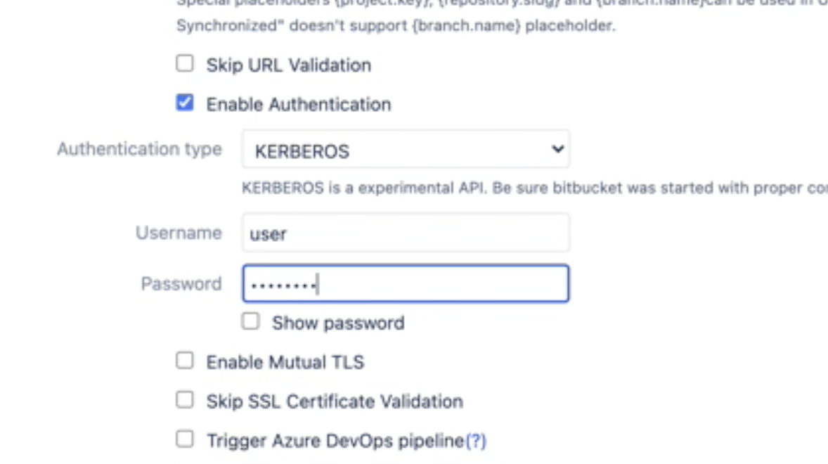Image resolution: width=828 pixels, height=464 pixels.
Task: Disable the Enable Authentication checkbox
Action: point(184,103)
